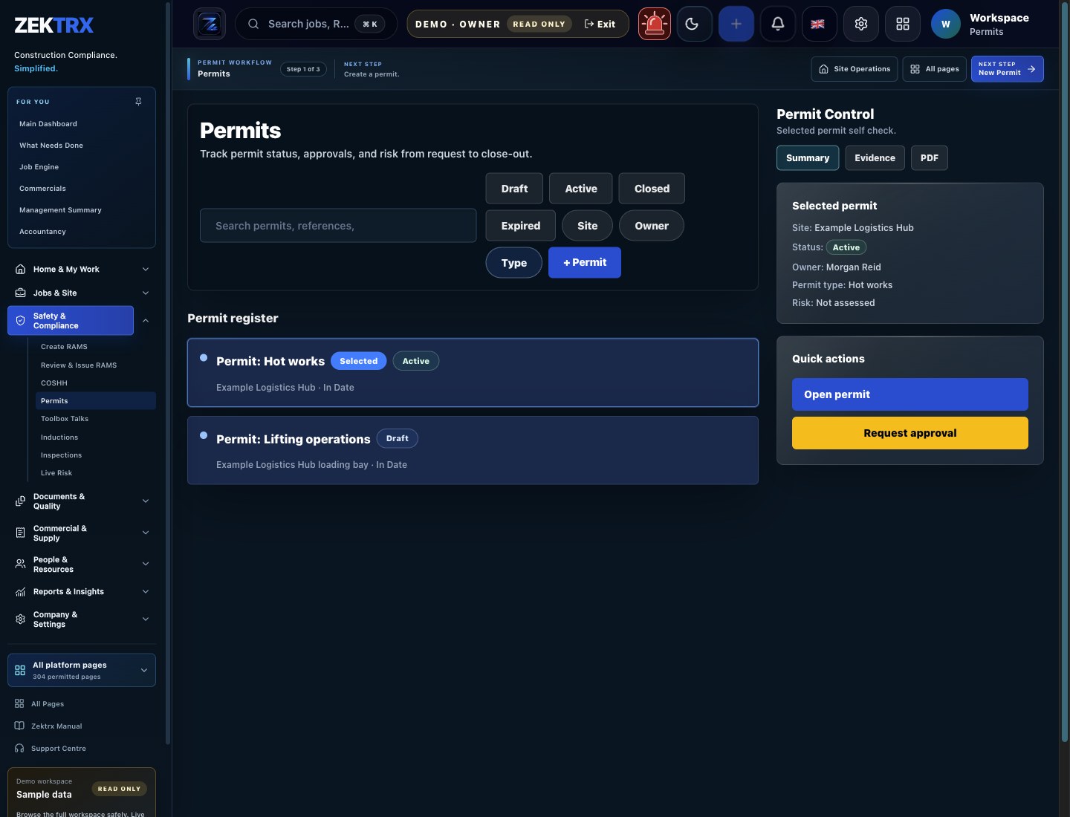Screen dimensions: 1070x817
Task: Open Site Operations page button
Action: [855, 69]
